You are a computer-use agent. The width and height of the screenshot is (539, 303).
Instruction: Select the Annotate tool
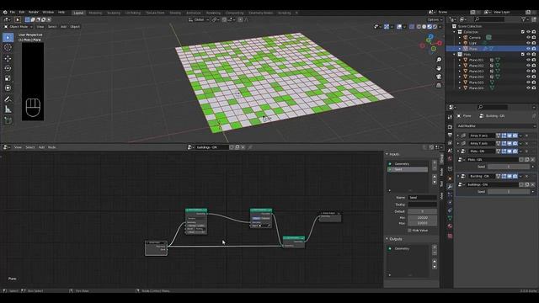coord(8,99)
